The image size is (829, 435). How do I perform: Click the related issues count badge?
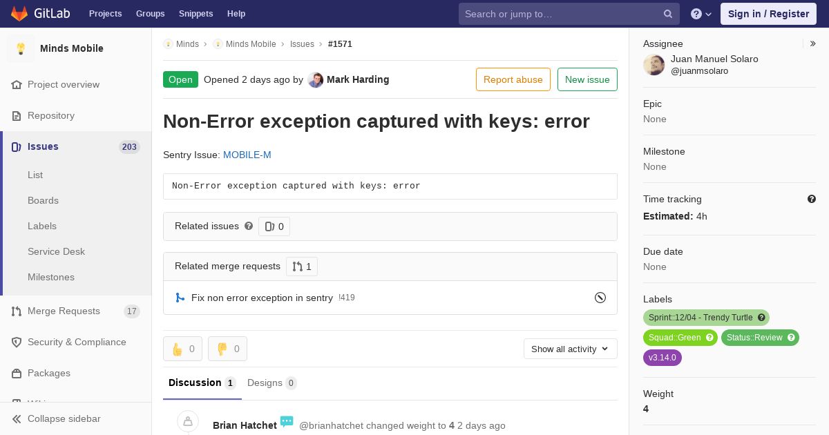274,226
